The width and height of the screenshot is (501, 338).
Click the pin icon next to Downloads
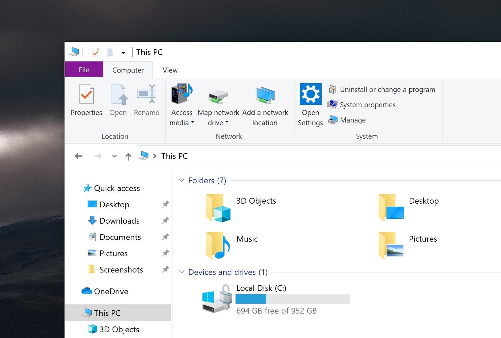coord(165,221)
